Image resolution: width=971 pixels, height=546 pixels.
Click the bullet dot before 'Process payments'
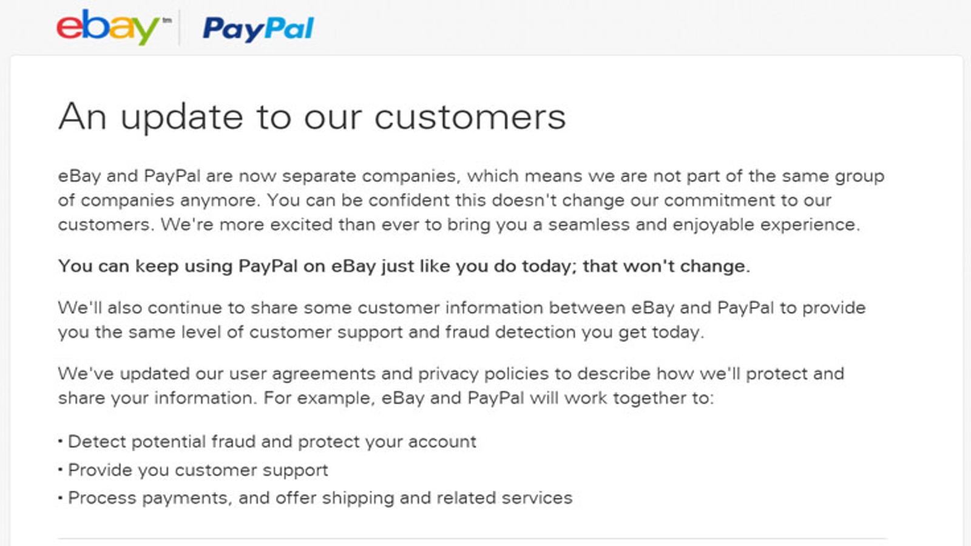click(60, 497)
